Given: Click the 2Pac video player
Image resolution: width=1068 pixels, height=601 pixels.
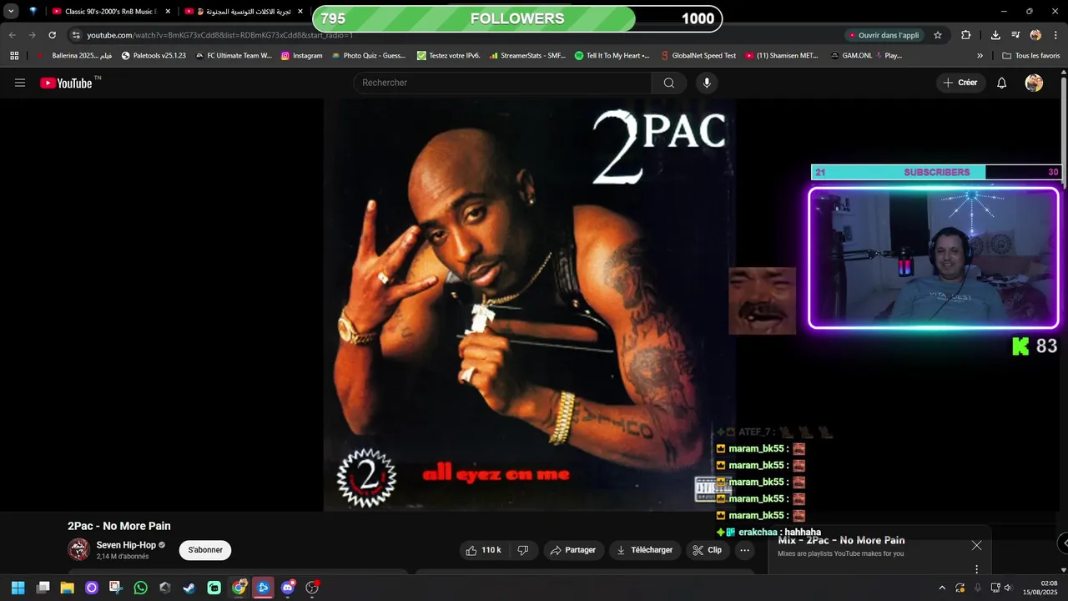Looking at the screenshot, I should click(529, 305).
